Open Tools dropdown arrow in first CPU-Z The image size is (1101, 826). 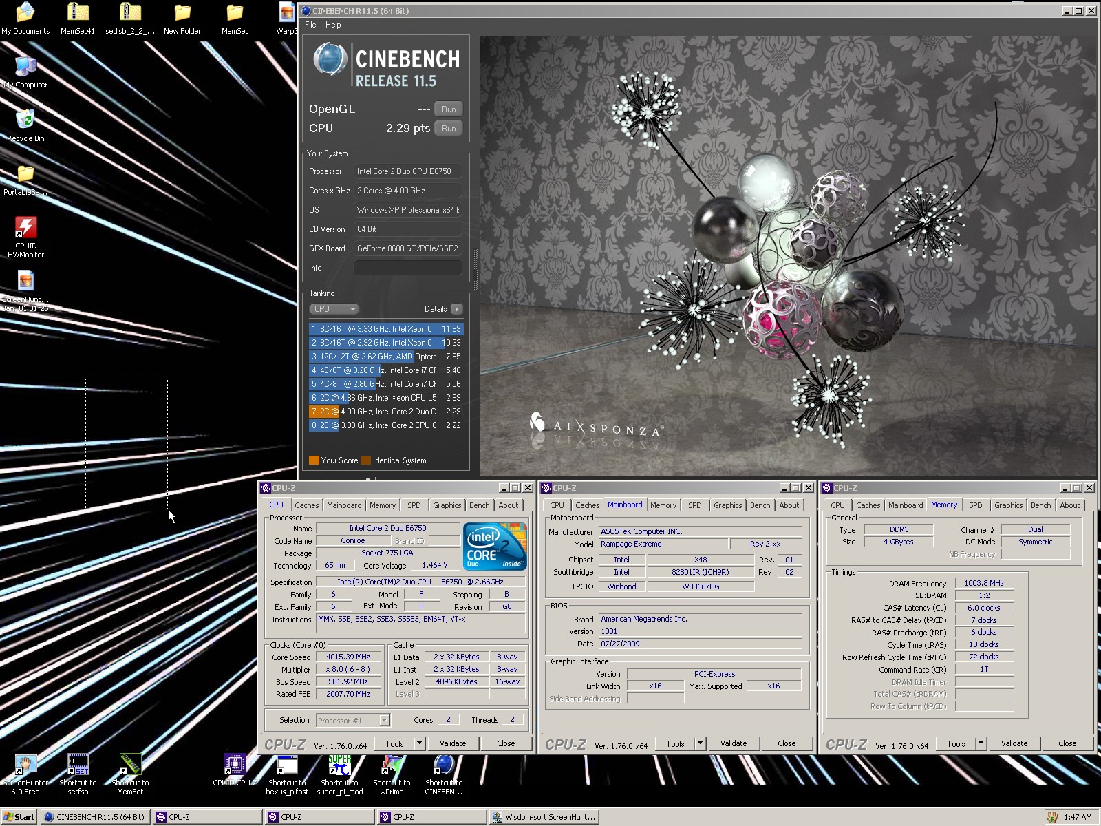coord(419,743)
